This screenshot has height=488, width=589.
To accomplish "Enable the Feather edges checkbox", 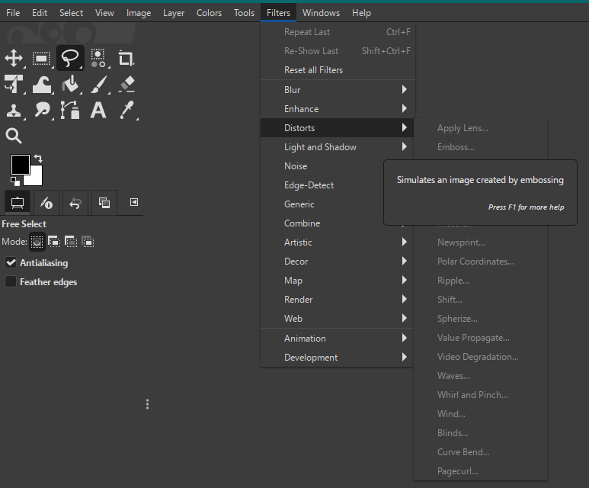I will 11,281.
